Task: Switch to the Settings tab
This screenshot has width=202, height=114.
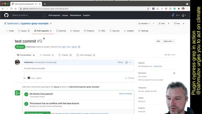Action: (x=143, y=31)
